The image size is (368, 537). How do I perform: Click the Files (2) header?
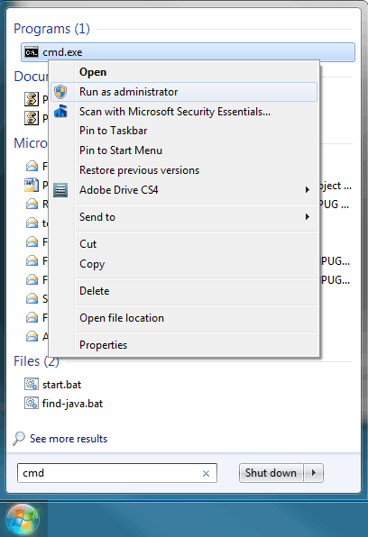click(x=36, y=361)
